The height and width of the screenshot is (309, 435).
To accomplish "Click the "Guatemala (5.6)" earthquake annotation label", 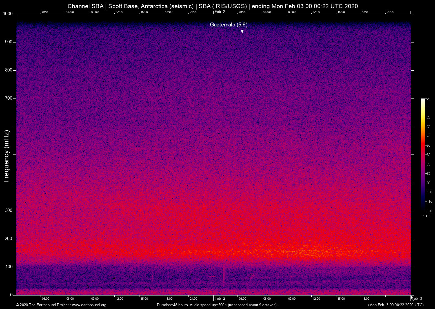I will tap(228, 25).
